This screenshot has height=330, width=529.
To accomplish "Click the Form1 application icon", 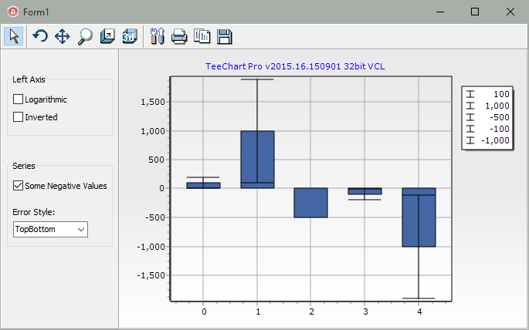I will [13, 12].
